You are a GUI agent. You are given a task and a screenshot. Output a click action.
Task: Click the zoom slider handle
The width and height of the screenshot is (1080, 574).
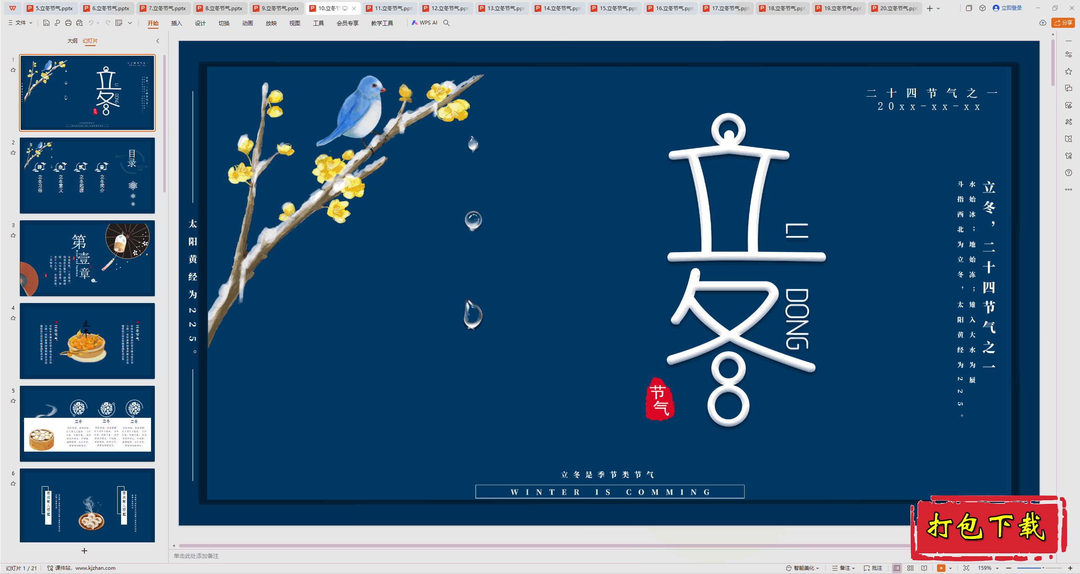pyautogui.click(x=1043, y=568)
